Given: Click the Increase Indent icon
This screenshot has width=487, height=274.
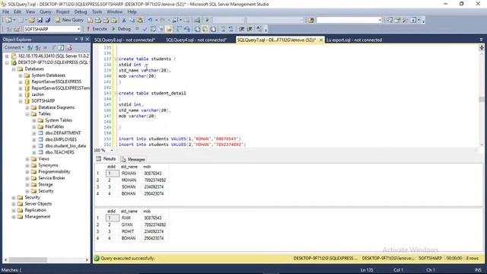Looking at the screenshot, I should (250, 29).
